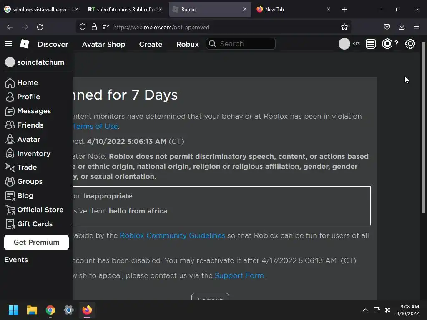Open Settings app from taskbar
The image size is (427, 320).
click(x=69, y=310)
